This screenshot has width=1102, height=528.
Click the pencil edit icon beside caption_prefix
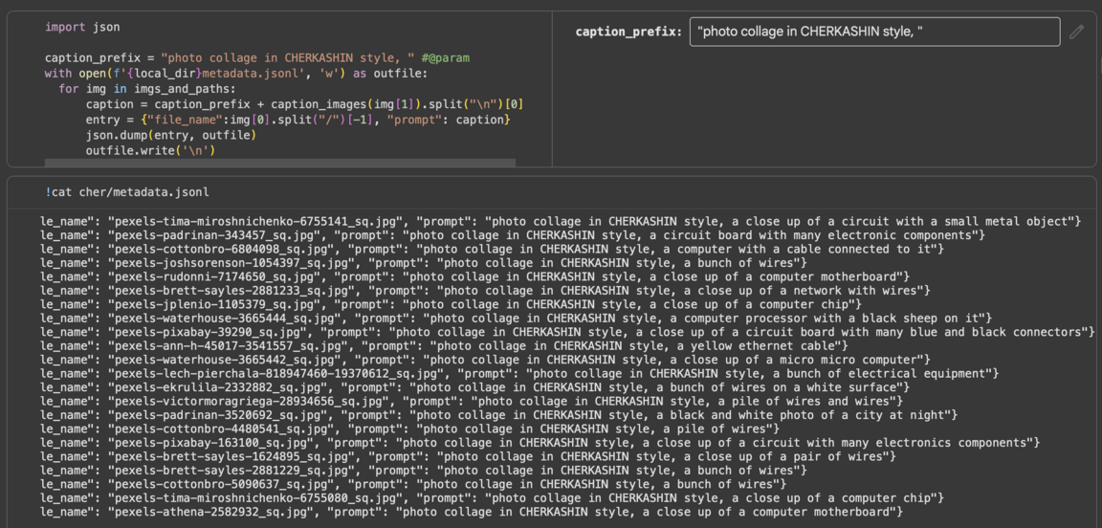point(1076,32)
